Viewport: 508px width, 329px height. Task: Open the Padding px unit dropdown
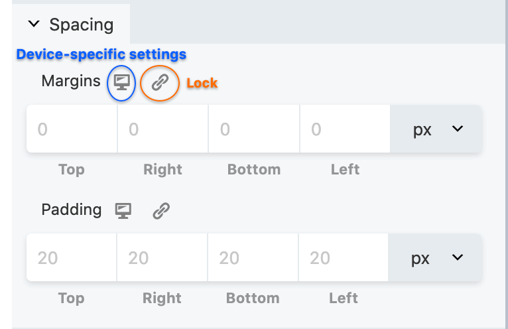435,257
